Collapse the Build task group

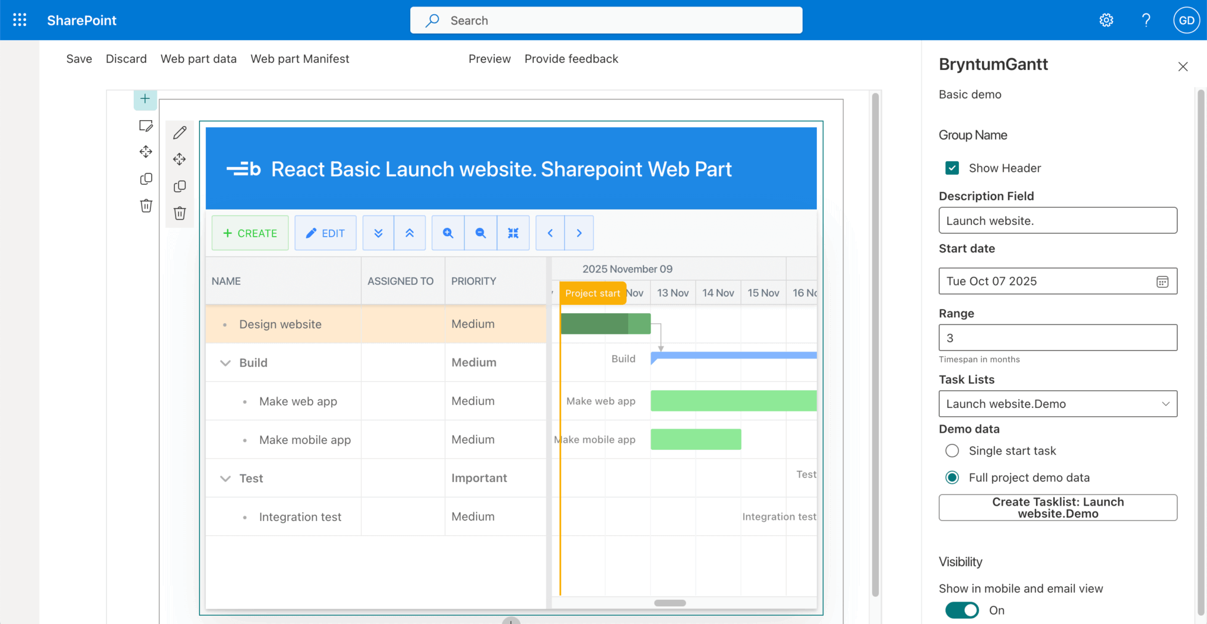tap(225, 363)
